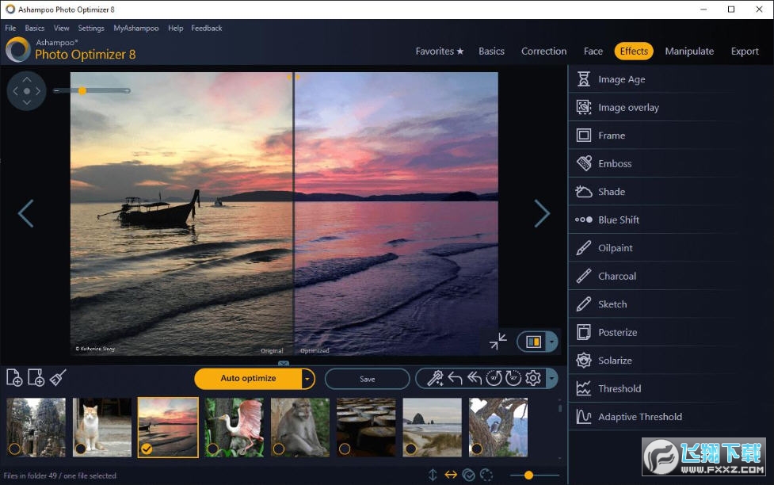
Task: Toggle the before/after compare view switch
Action: click(x=533, y=342)
